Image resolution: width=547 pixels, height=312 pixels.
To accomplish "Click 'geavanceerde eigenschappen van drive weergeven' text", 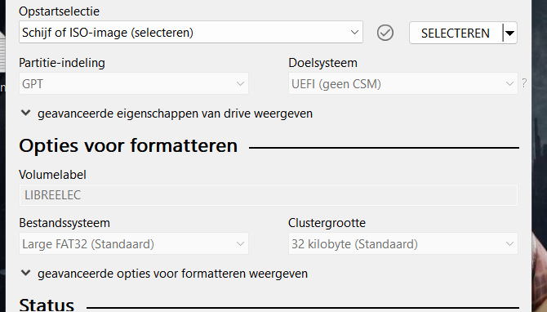I will tap(176, 114).
